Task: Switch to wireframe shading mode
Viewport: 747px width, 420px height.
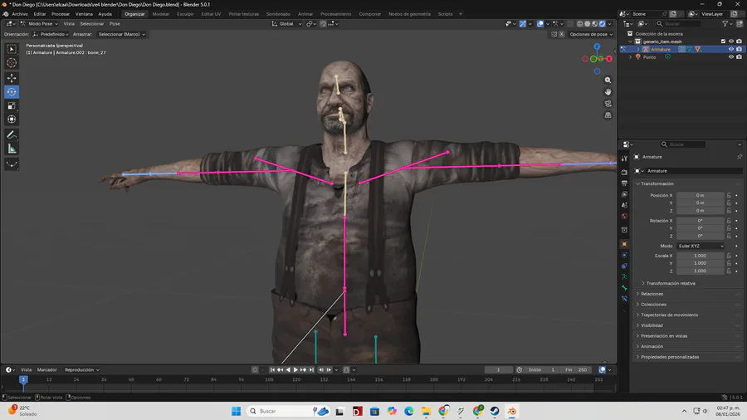Action: click(580, 23)
